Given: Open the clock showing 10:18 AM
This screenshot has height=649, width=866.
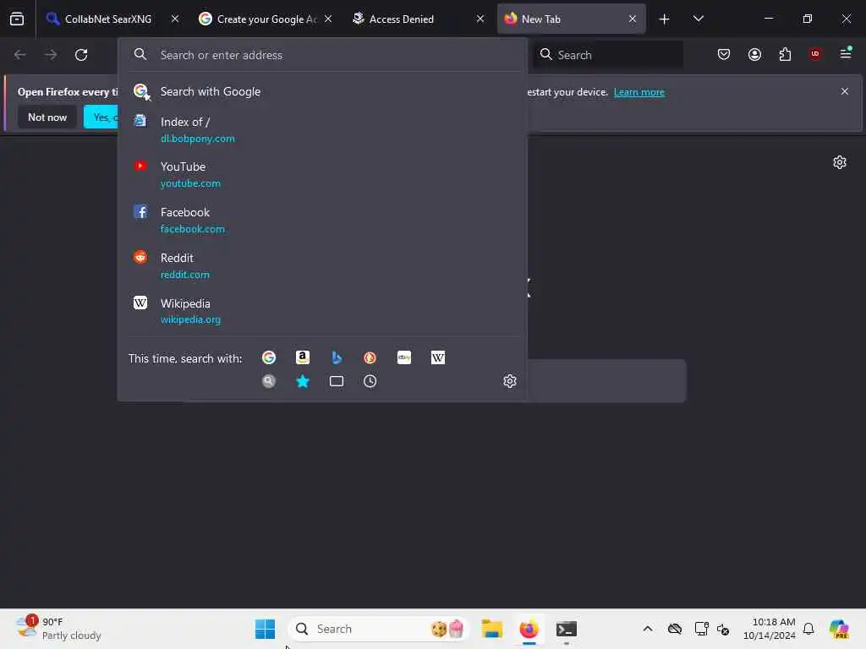Looking at the screenshot, I should tap(770, 629).
